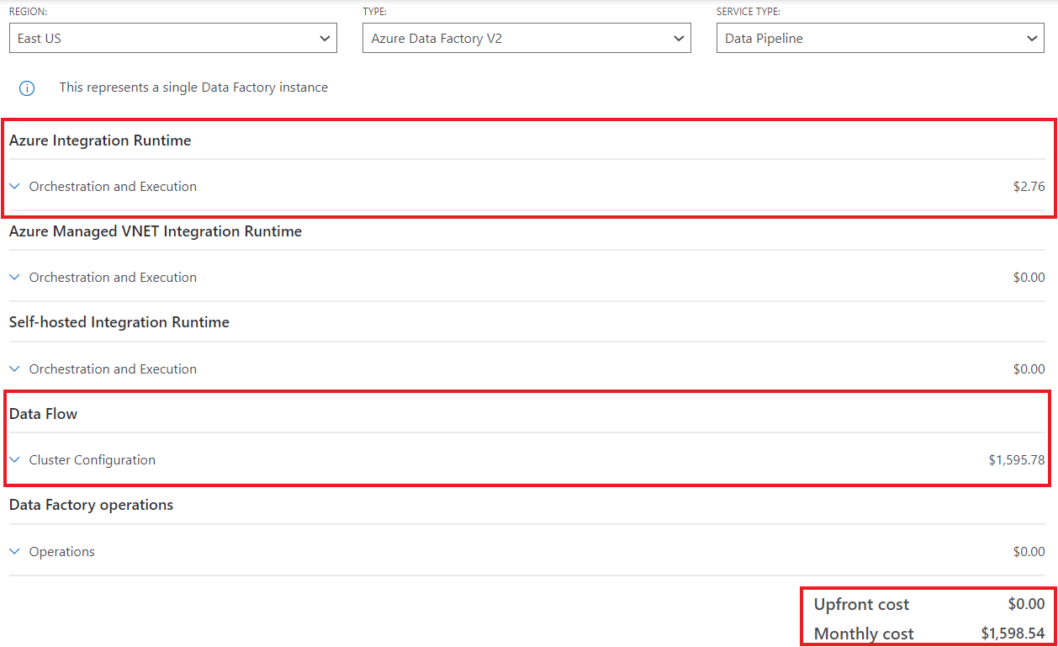Expand the Operations chevron under Data Factory operations
The width and height of the screenshot is (1058, 647).
14,552
